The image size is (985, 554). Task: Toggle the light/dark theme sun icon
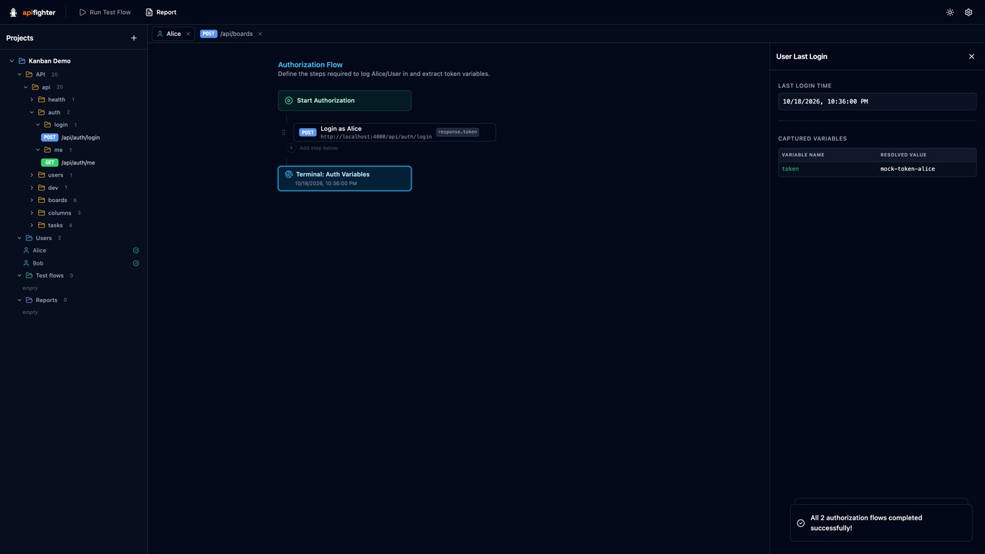pyautogui.click(x=950, y=12)
